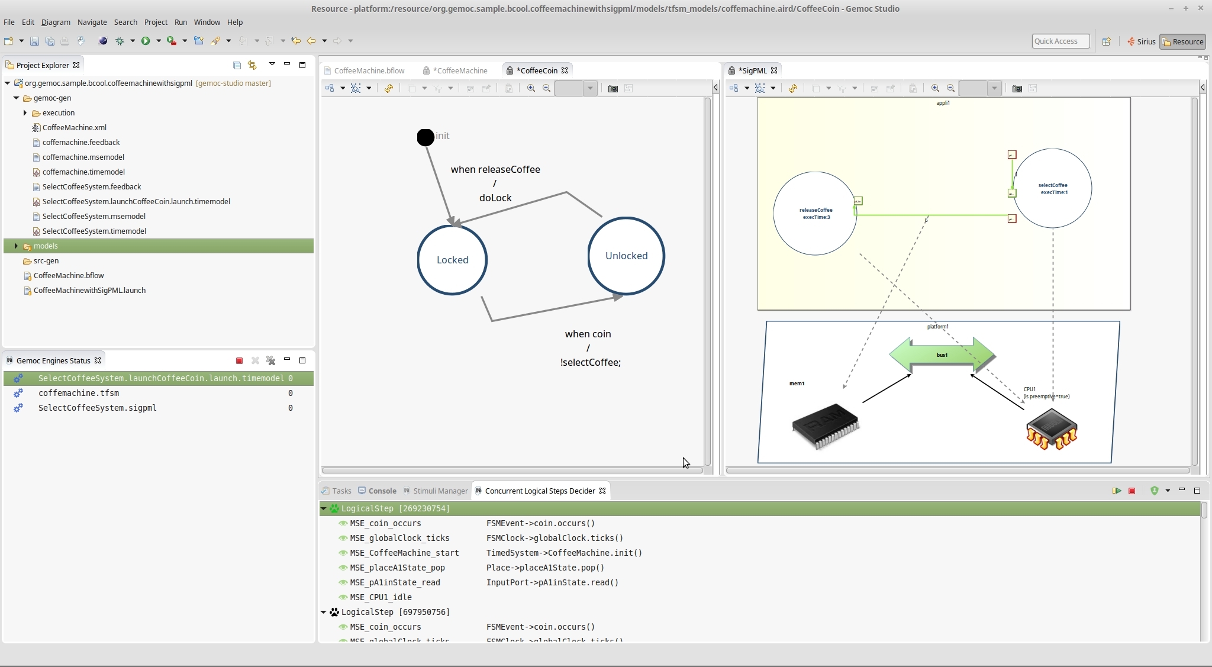Zoom in on the CoffeeCoin diagram
This screenshot has width=1212, height=667.
[x=531, y=88]
